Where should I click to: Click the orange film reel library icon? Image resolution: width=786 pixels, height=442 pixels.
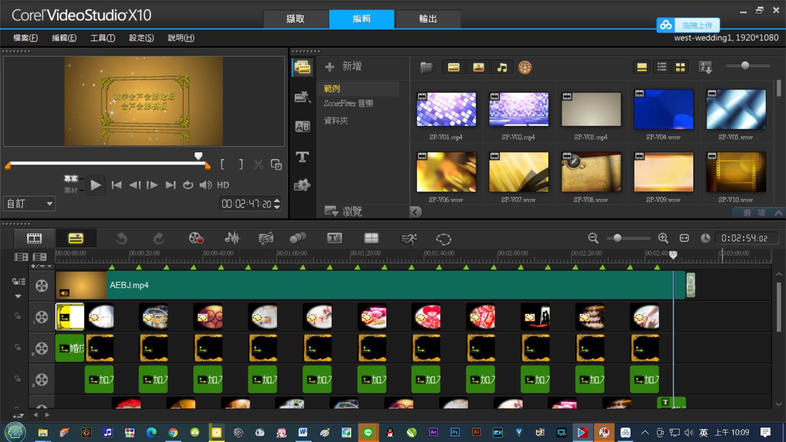pos(525,67)
